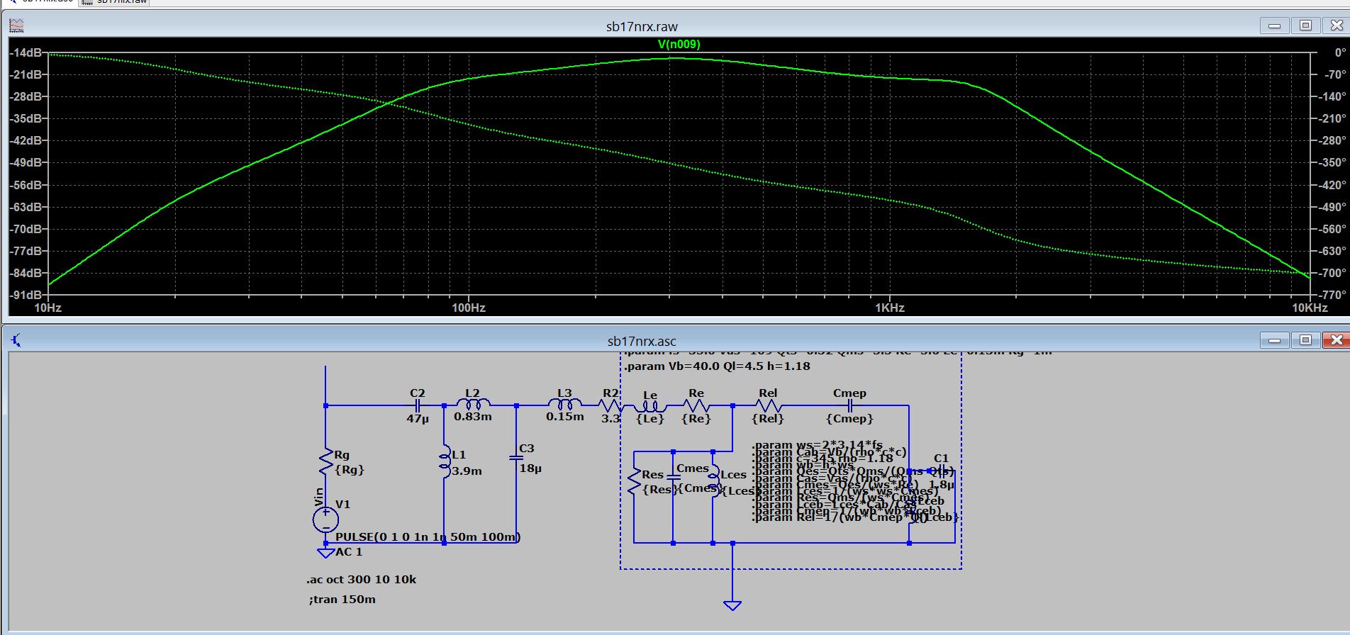1350x635 pixels.
Task: Click the -91dB label on the magnitude axis
Action: point(26,295)
